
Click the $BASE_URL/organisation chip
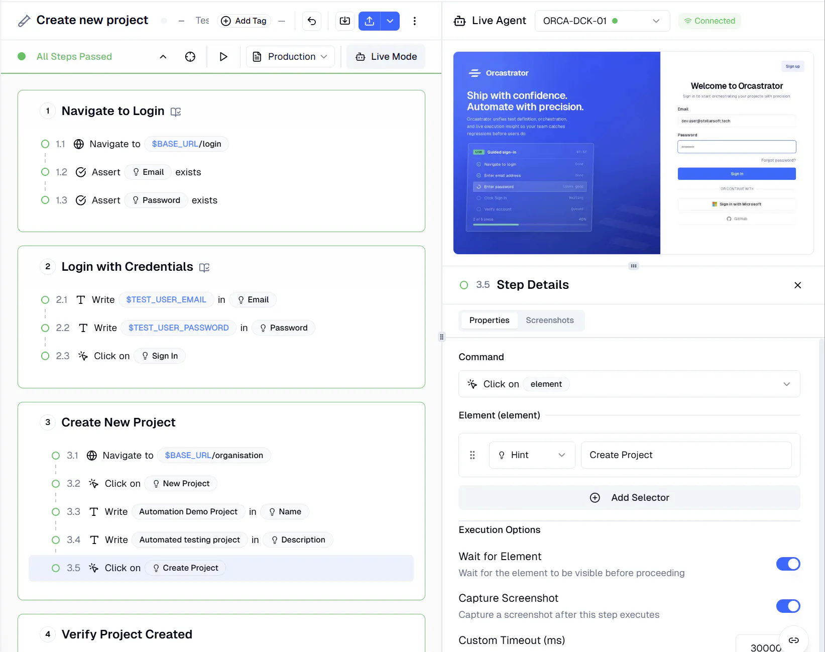click(x=214, y=456)
